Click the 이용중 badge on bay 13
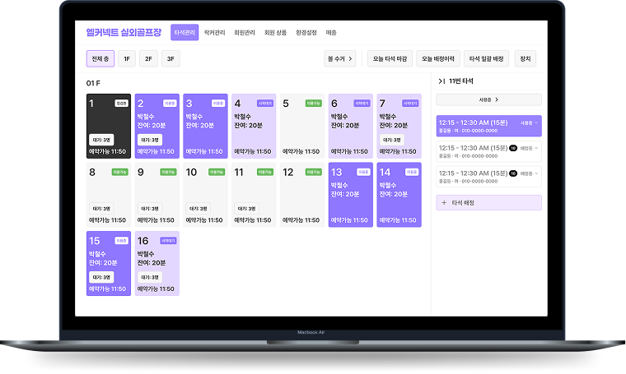The height and width of the screenshot is (374, 626). pyautogui.click(x=362, y=172)
